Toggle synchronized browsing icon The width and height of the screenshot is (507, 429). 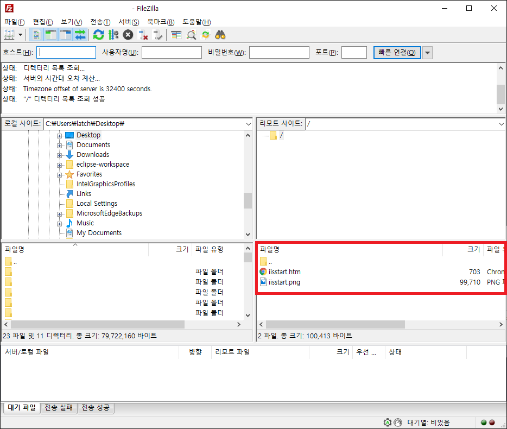206,35
